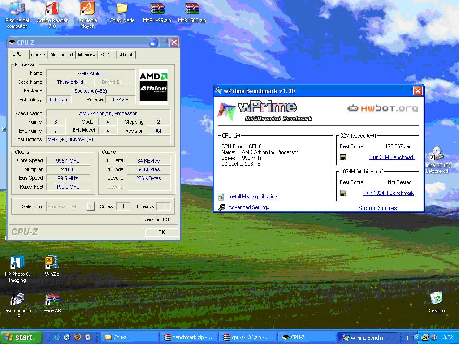Open the Chiavi varie folder
Screen dimensions: 459x344
coord(122,12)
